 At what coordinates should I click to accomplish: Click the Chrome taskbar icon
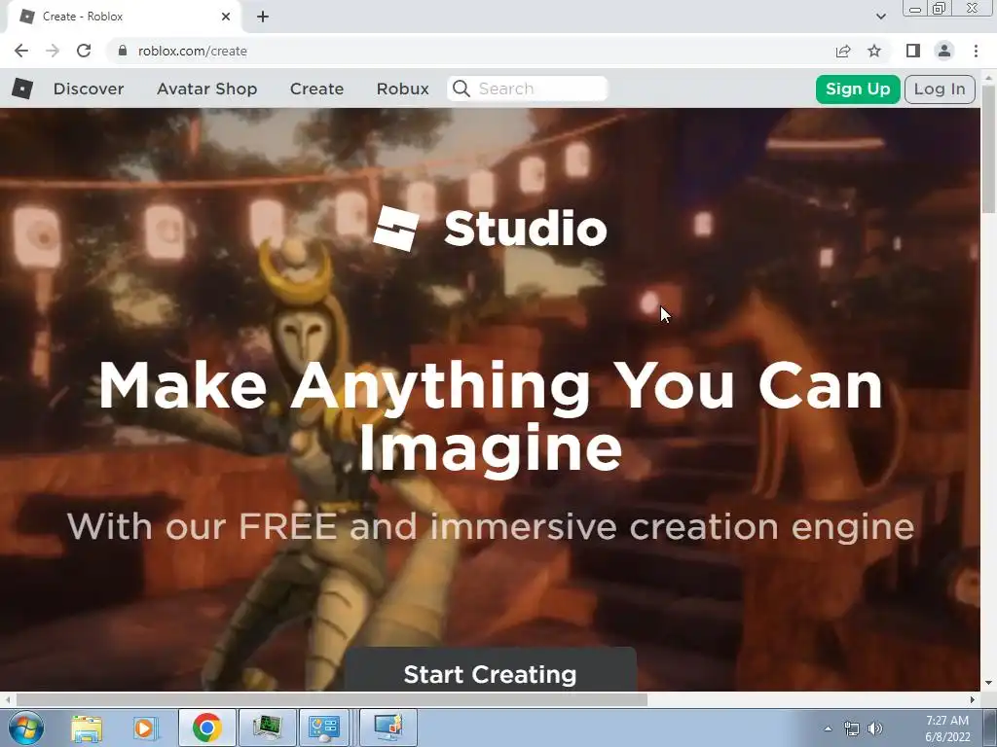tap(206, 728)
